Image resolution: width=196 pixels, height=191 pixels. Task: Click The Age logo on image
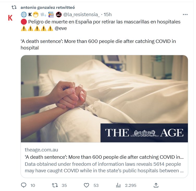click(x=144, y=133)
